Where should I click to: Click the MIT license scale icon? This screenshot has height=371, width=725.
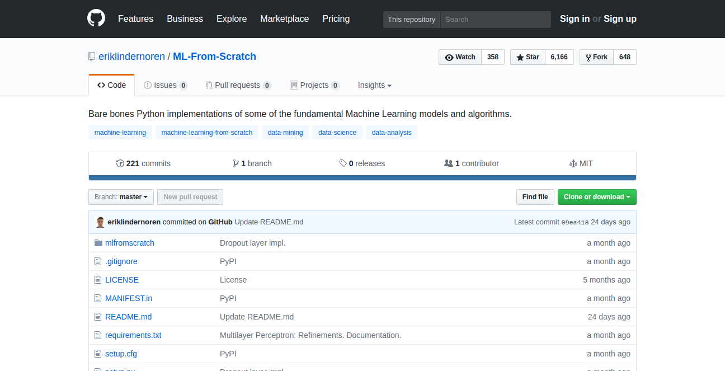pos(572,163)
